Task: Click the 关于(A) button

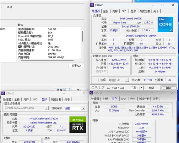Action: click(76, 66)
